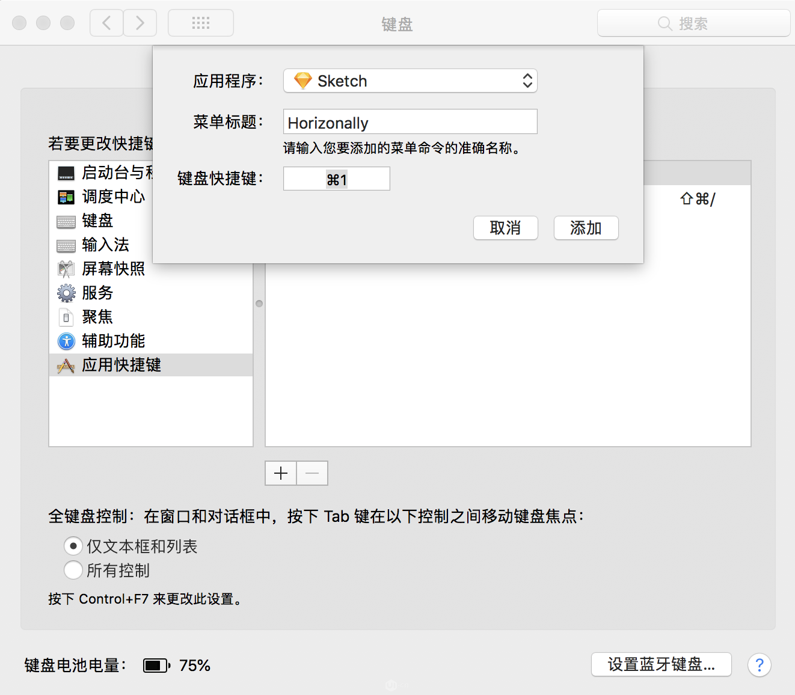Click the Sketch diamond app icon
795x695 pixels.
(302, 81)
